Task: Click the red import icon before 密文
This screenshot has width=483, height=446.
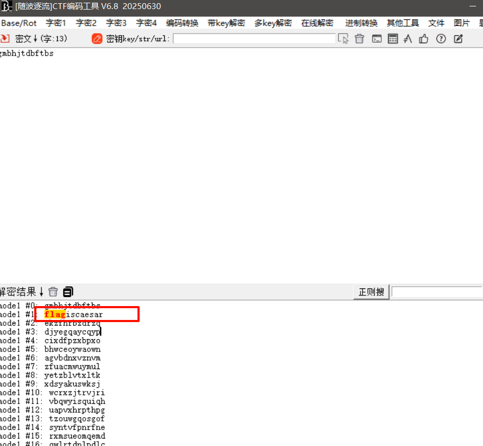Action: (5, 38)
